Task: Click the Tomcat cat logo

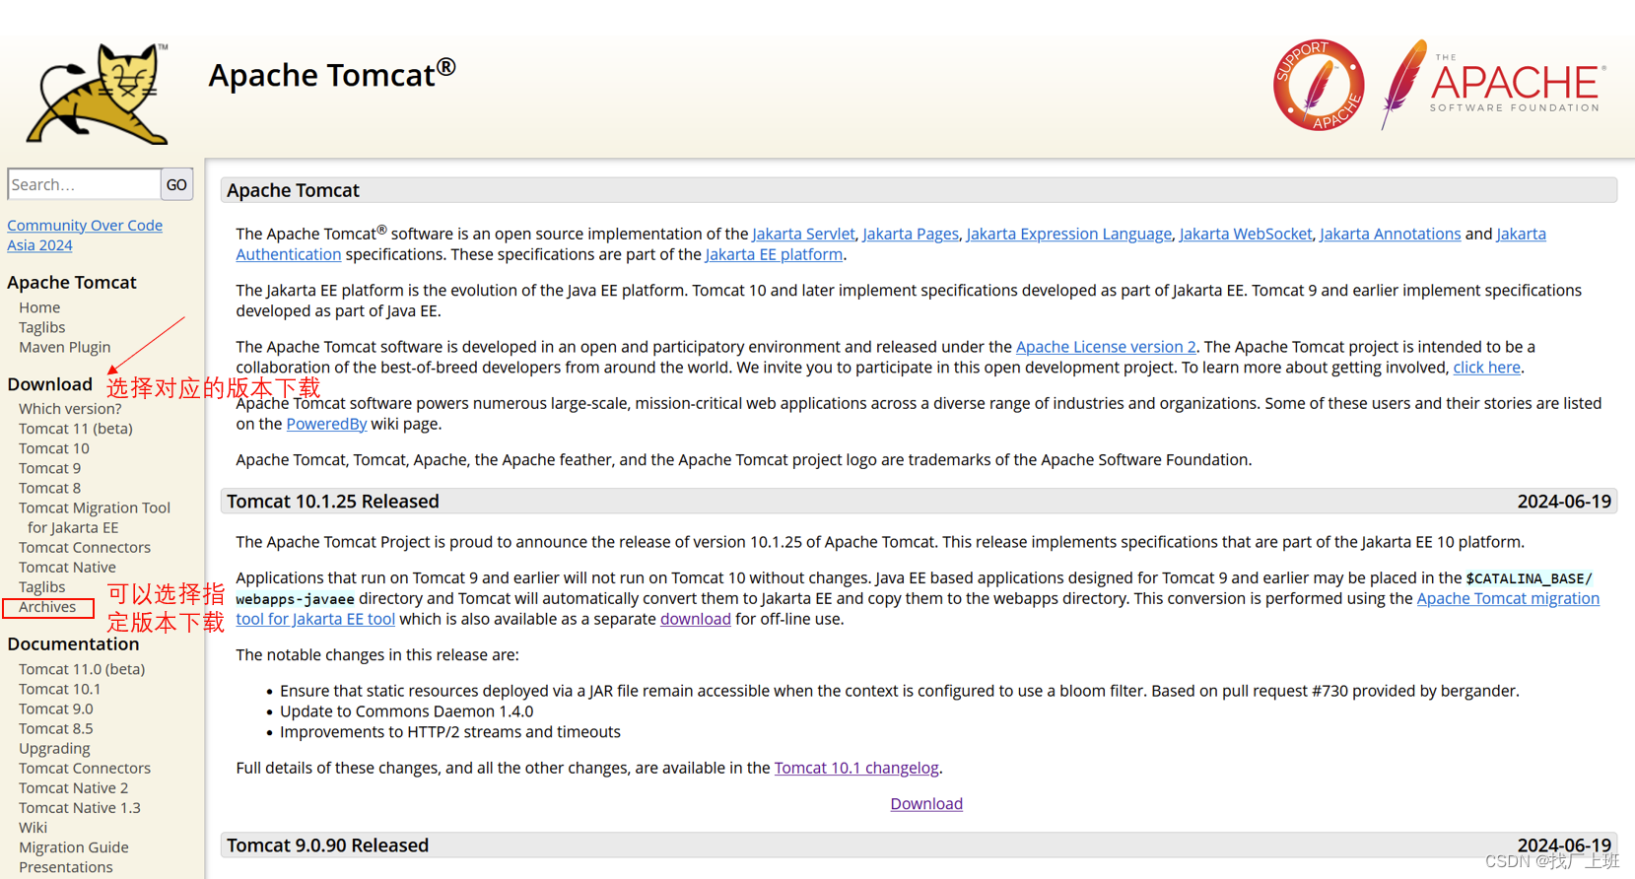Action: (x=98, y=94)
